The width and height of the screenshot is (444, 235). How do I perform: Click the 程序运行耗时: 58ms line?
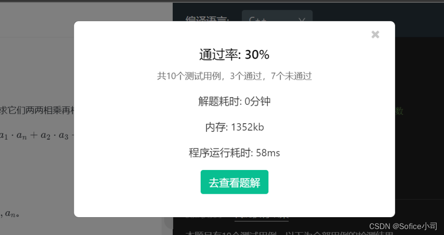pos(235,153)
